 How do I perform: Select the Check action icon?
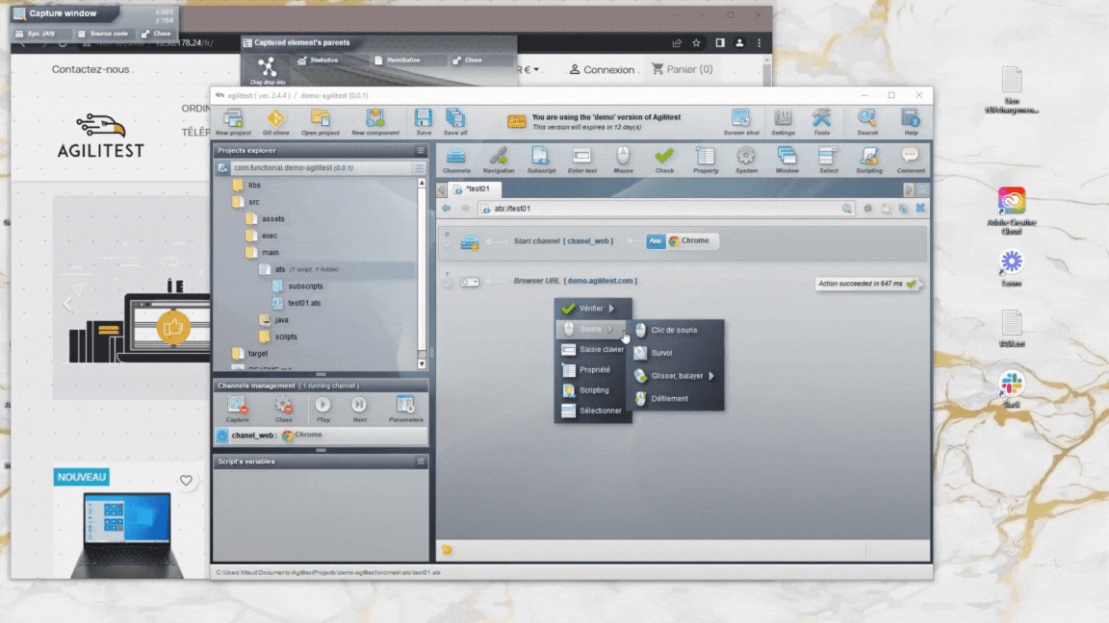664,160
